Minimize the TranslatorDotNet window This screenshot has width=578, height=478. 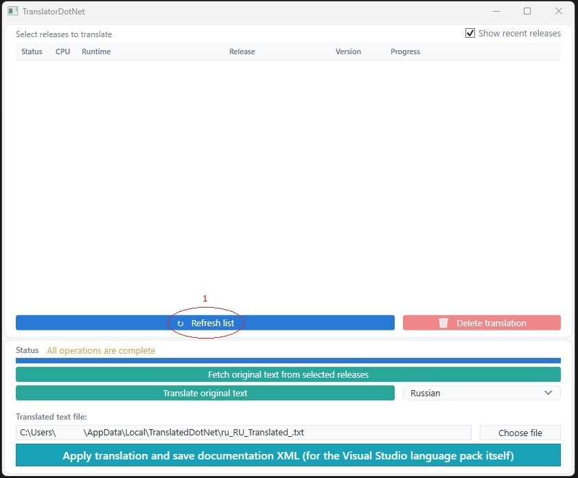click(496, 11)
